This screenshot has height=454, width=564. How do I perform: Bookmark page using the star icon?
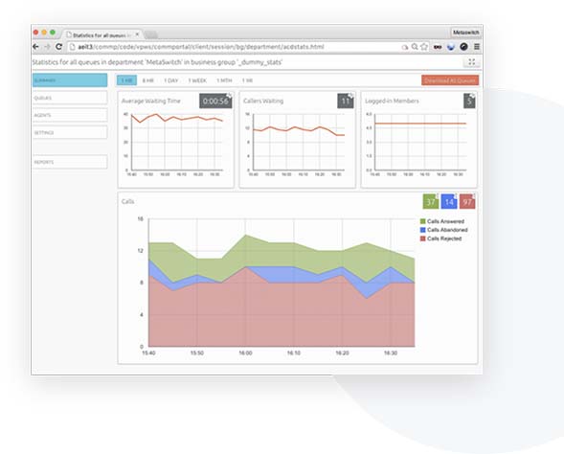coord(424,47)
